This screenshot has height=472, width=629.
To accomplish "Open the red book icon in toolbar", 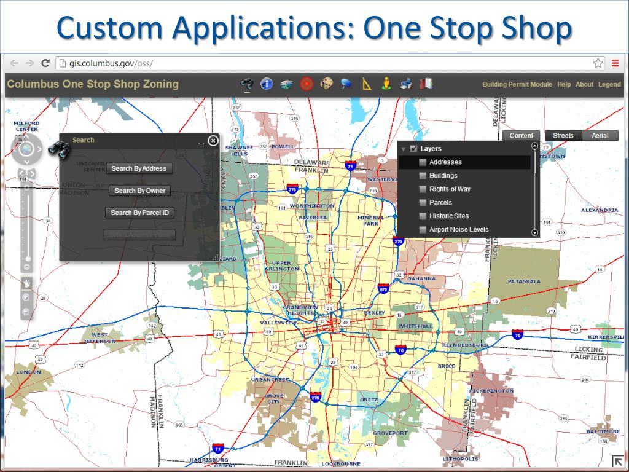I will click(426, 84).
